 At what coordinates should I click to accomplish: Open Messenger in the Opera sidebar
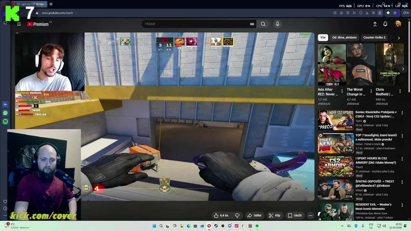click(5, 104)
